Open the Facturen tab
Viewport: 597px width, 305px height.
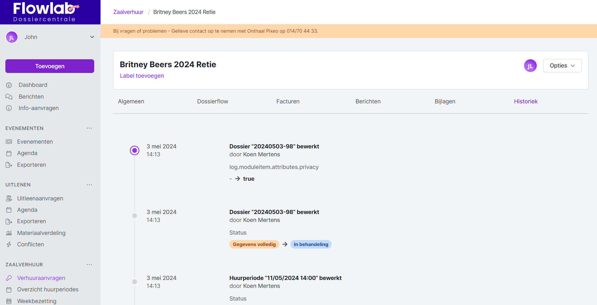coord(288,101)
